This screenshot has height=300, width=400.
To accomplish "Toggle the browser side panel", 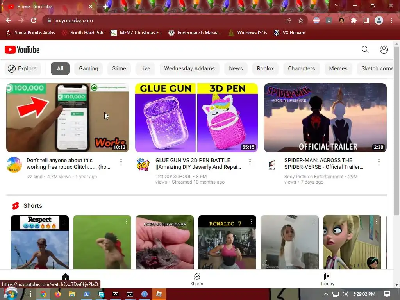I will point(366,20).
